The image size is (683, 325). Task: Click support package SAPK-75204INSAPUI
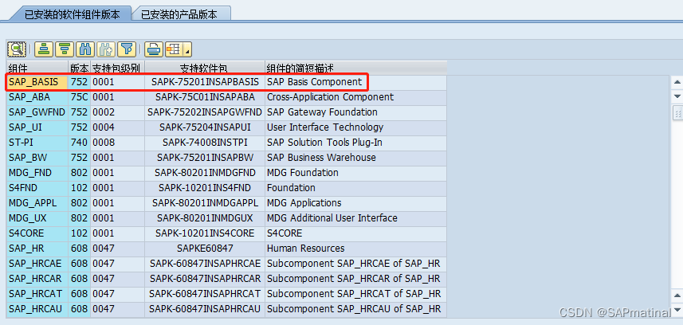[x=205, y=127]
